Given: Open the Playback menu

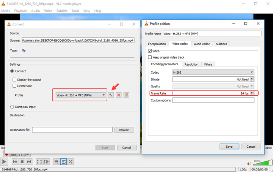Looking at the screenshot, I should 20,11.
